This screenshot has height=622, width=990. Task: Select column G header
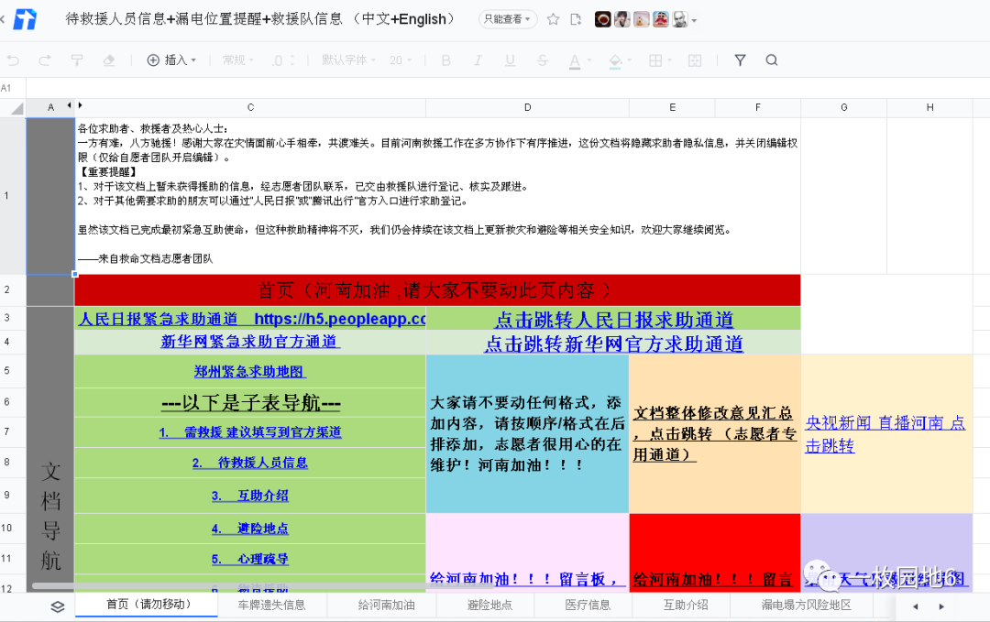tap(843, 107)
